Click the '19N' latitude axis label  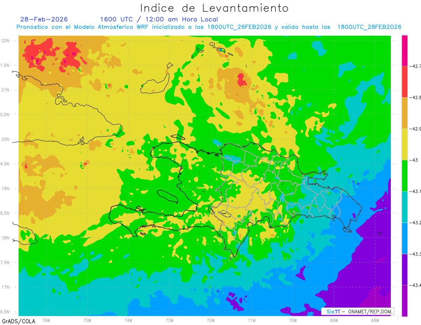point(6,189)
